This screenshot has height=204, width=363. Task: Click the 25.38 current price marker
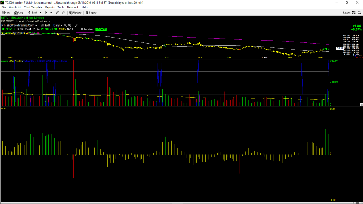[340, 49]
